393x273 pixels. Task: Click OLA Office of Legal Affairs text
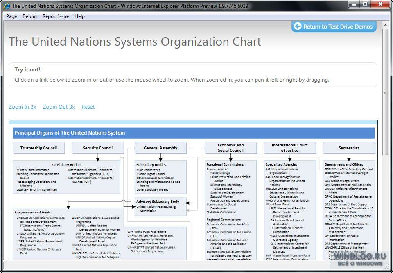coord(342,181)
